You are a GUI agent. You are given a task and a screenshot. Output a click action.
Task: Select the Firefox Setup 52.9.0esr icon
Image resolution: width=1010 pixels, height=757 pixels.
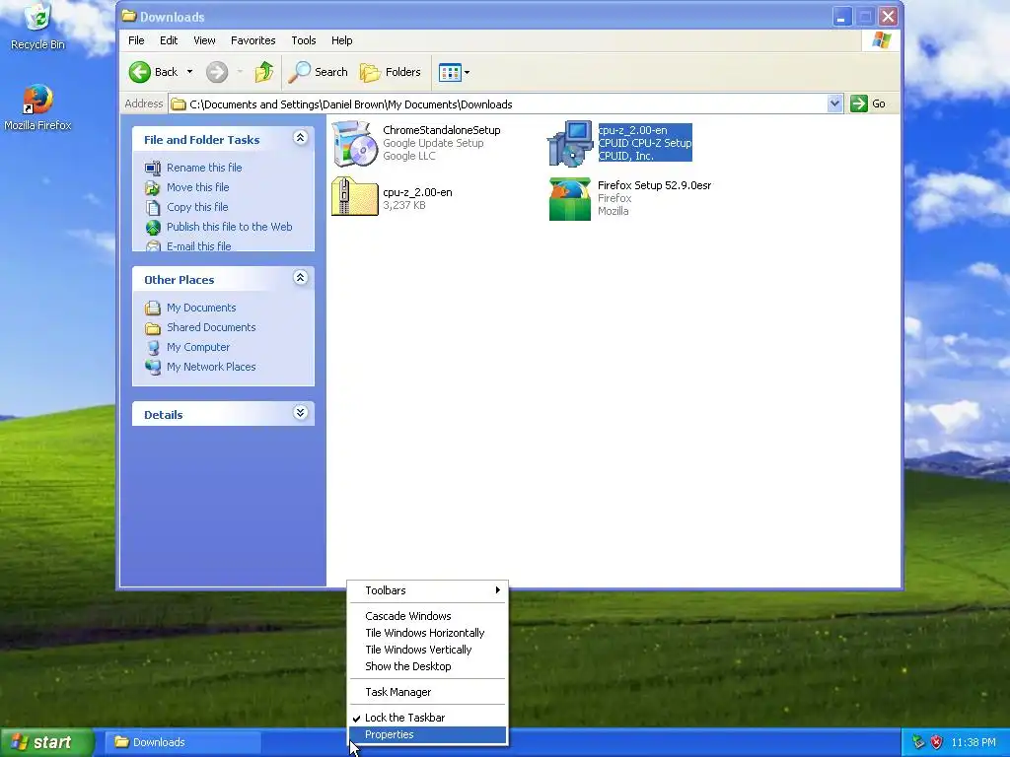(x=570, y=199)
